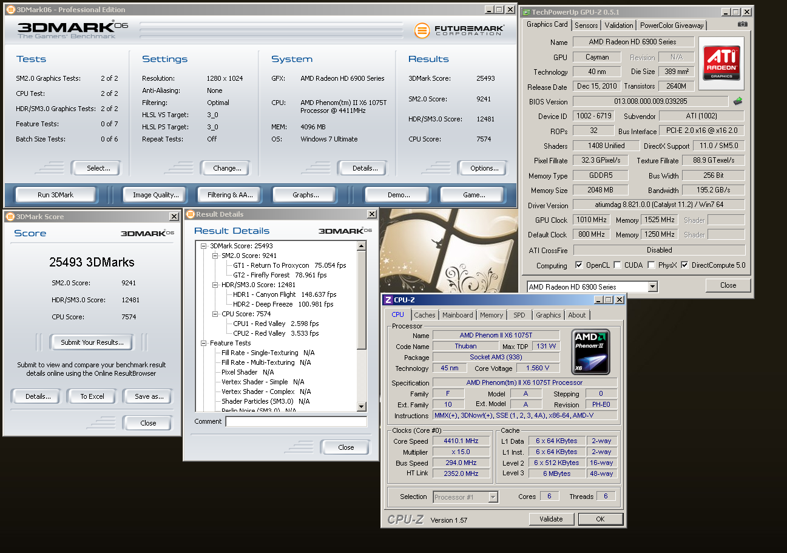Click the BIOS Version field in GPU-Z

650,101
